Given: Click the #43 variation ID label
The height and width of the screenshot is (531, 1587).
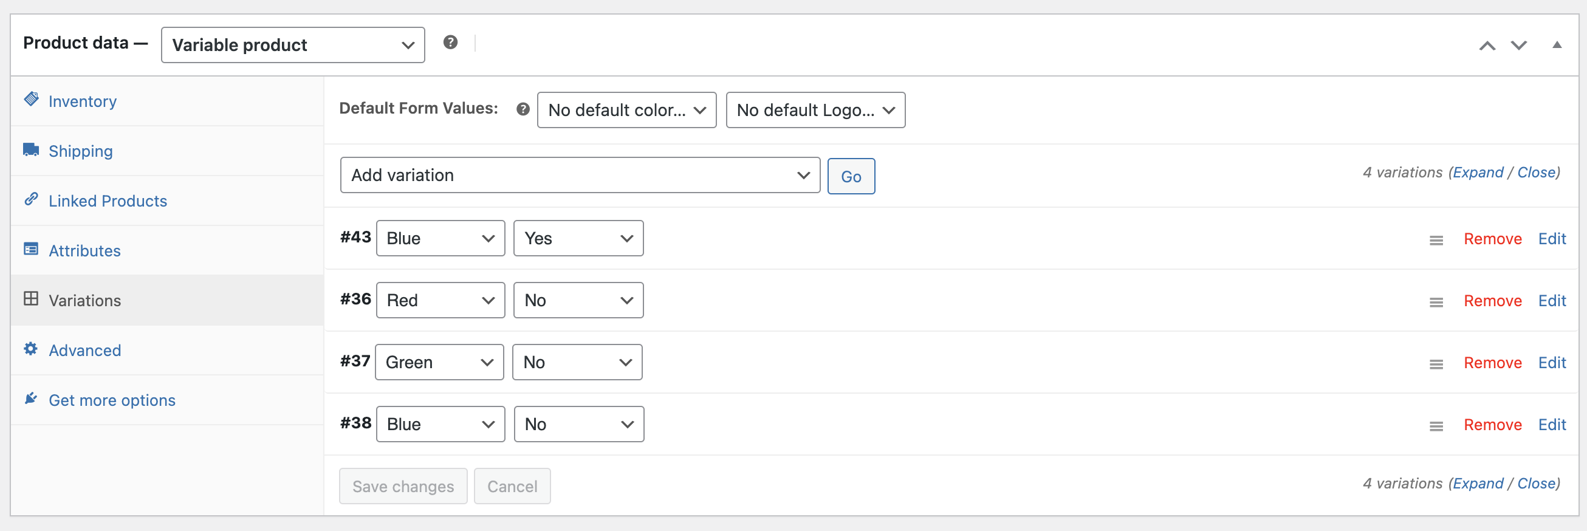Looking at the screenshot, I should [355, 237].
